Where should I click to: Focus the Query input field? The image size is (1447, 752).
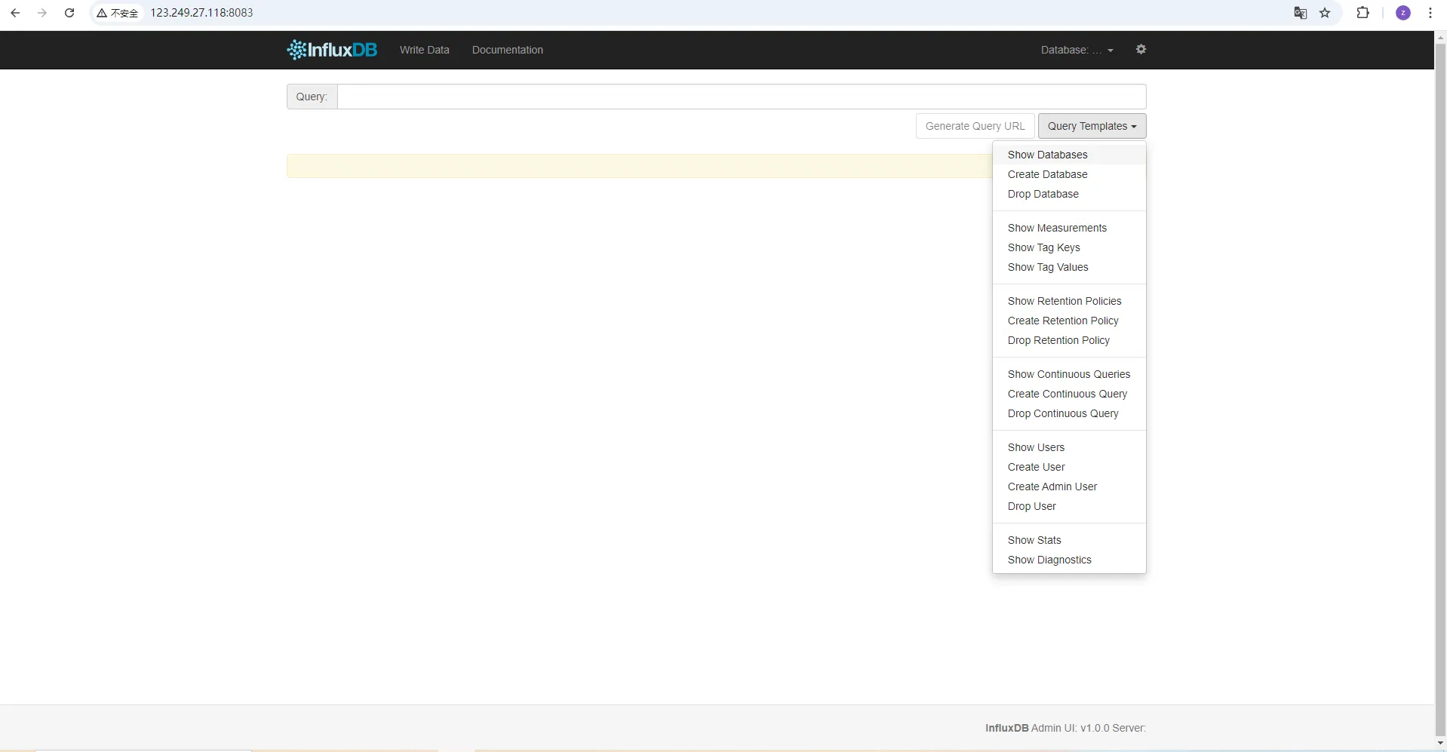click(x=742, y=97)
